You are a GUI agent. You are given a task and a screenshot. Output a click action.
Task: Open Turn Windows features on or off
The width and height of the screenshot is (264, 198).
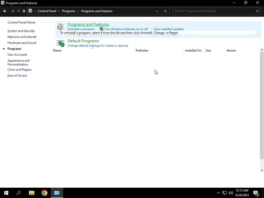coord(126,29)
